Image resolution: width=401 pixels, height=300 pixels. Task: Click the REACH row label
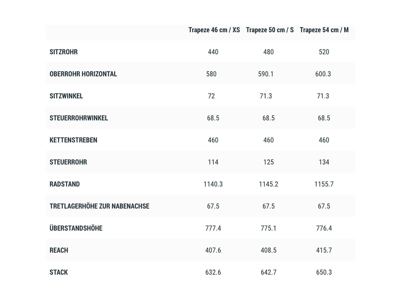tap(59, 250)
